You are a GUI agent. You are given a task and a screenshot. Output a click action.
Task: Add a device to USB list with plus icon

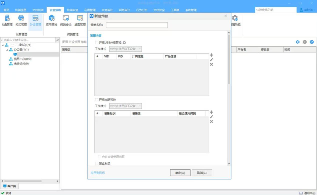(x=211, y=55)
